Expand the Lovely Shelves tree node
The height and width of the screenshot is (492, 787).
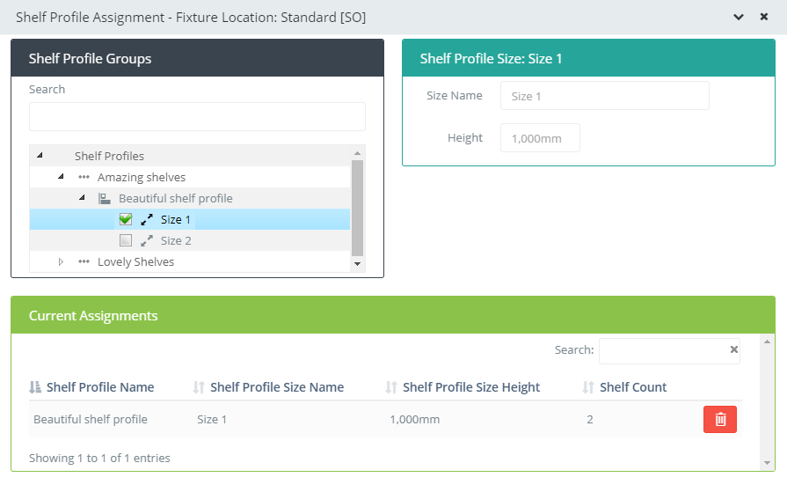click(61, 261)
